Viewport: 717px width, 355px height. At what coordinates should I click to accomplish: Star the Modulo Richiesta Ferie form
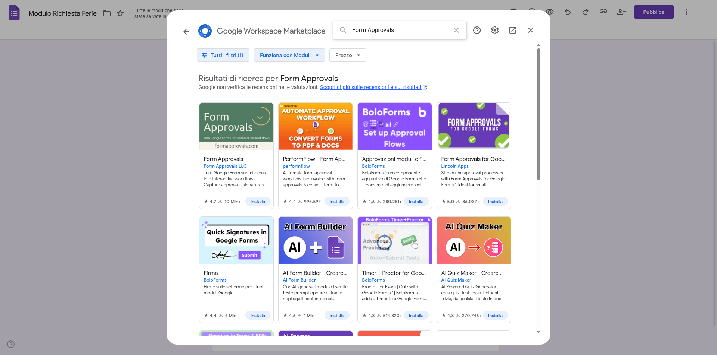point(120,13)
